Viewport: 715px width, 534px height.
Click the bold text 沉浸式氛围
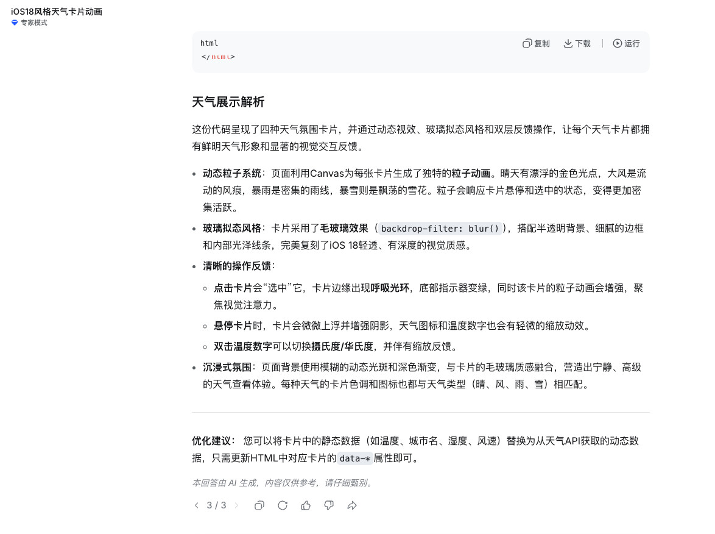coord(227,368)
